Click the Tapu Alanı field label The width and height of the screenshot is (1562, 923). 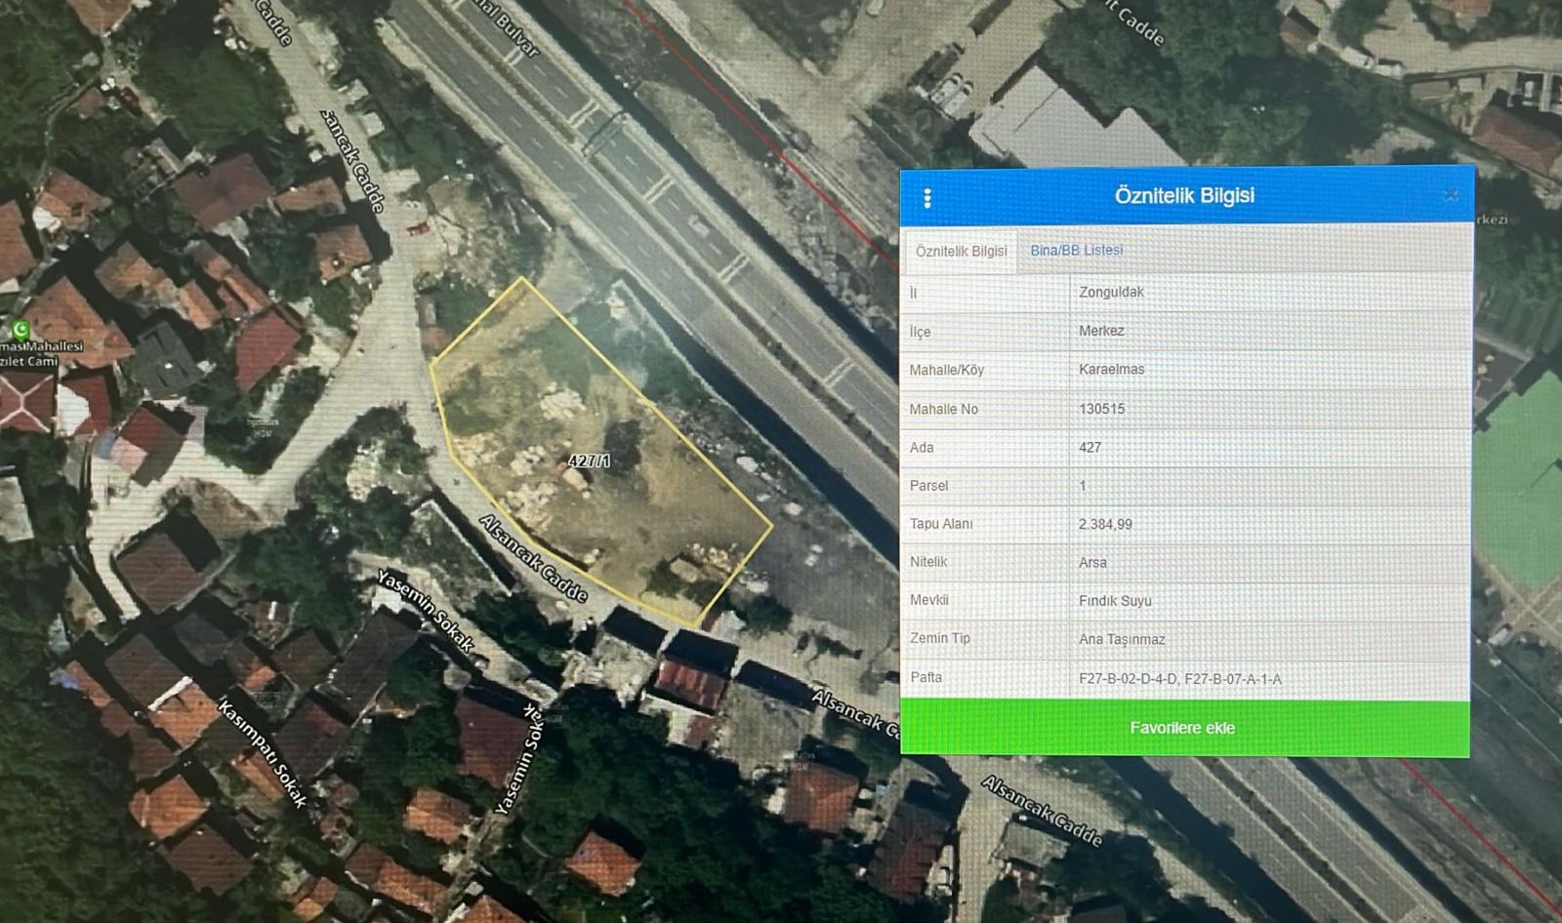(x=941, y=524)
